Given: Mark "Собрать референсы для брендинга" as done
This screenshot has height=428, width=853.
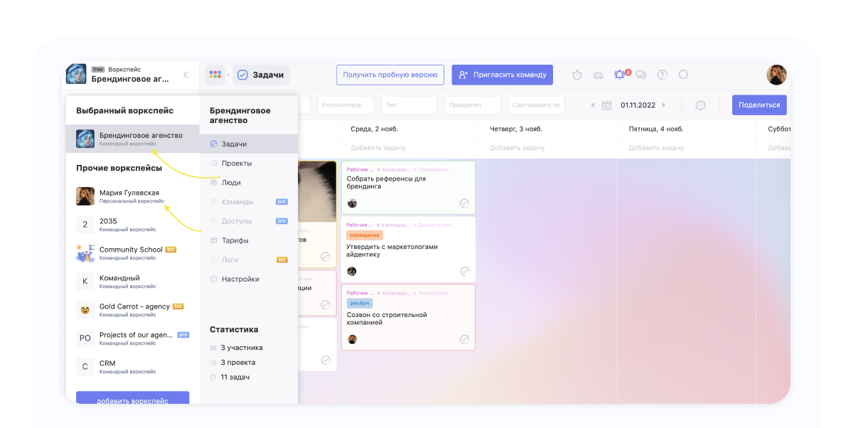Looking at the screenshot, I should [x=465, y=203].
